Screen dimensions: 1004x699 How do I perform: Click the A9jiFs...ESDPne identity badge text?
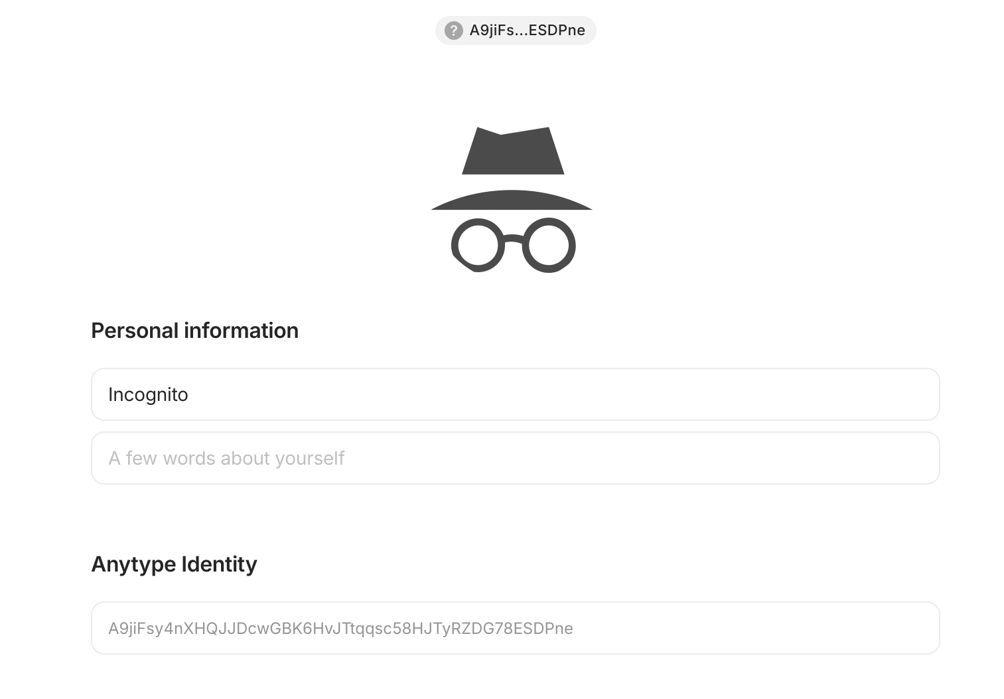click(527, 31)
